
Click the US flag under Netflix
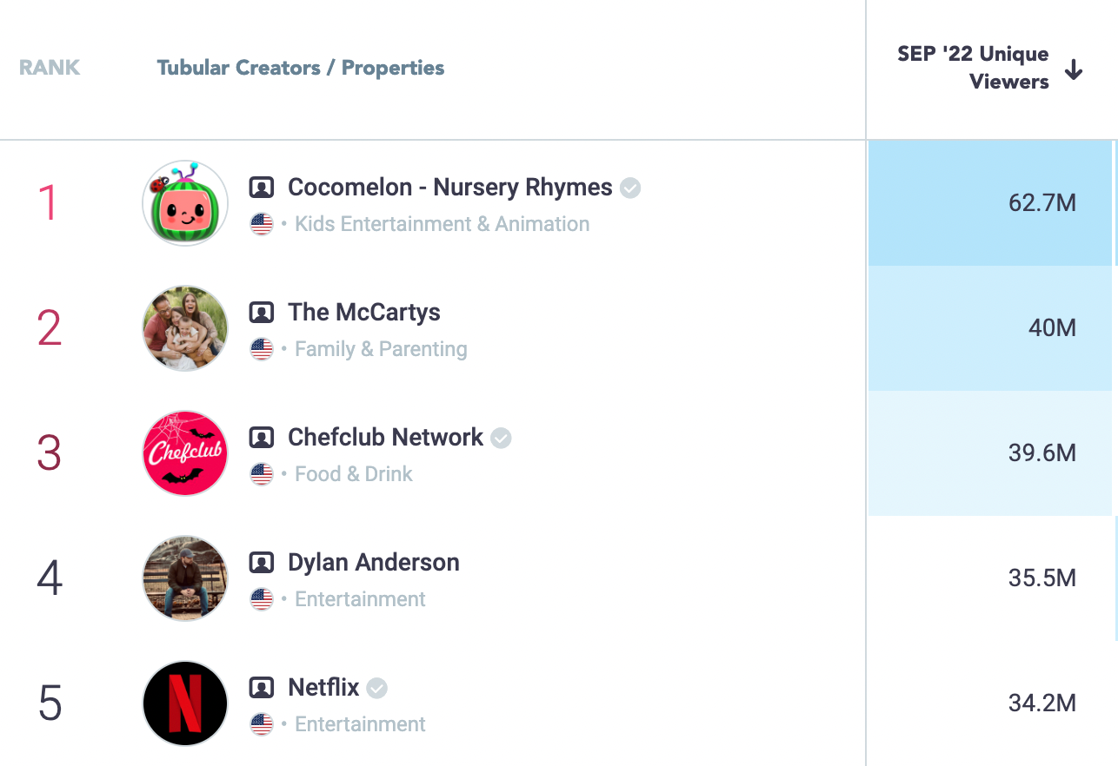(262, 724)
